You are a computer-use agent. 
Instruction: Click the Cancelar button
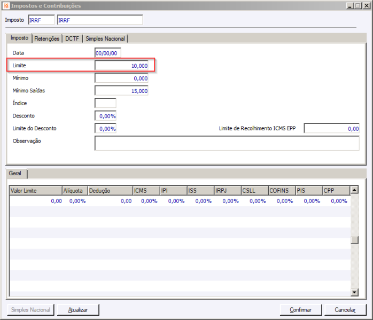(x=345, y=310)
